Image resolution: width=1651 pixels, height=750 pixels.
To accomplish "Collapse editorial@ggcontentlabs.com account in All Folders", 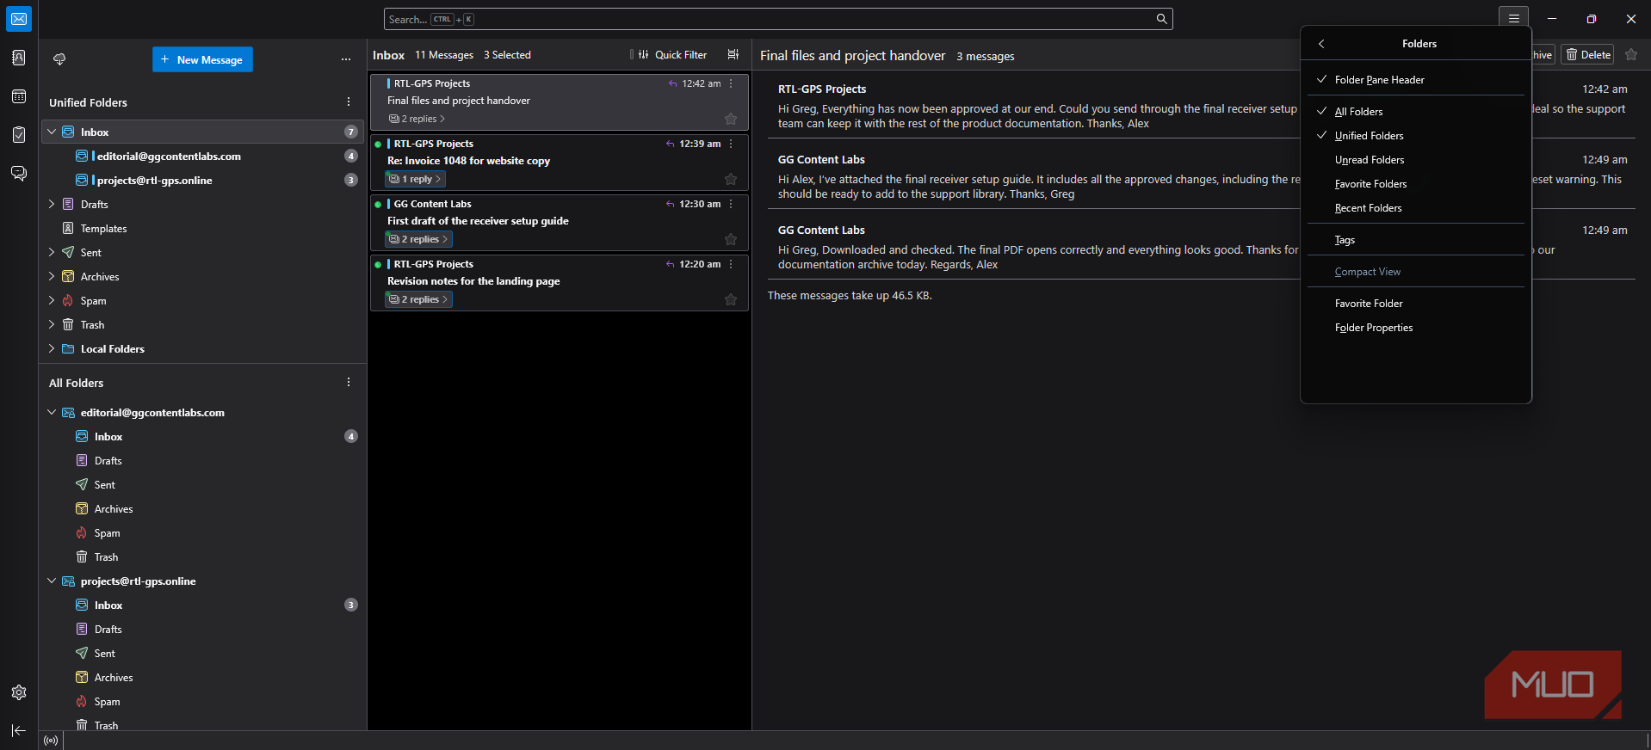I will click(52, 412).
